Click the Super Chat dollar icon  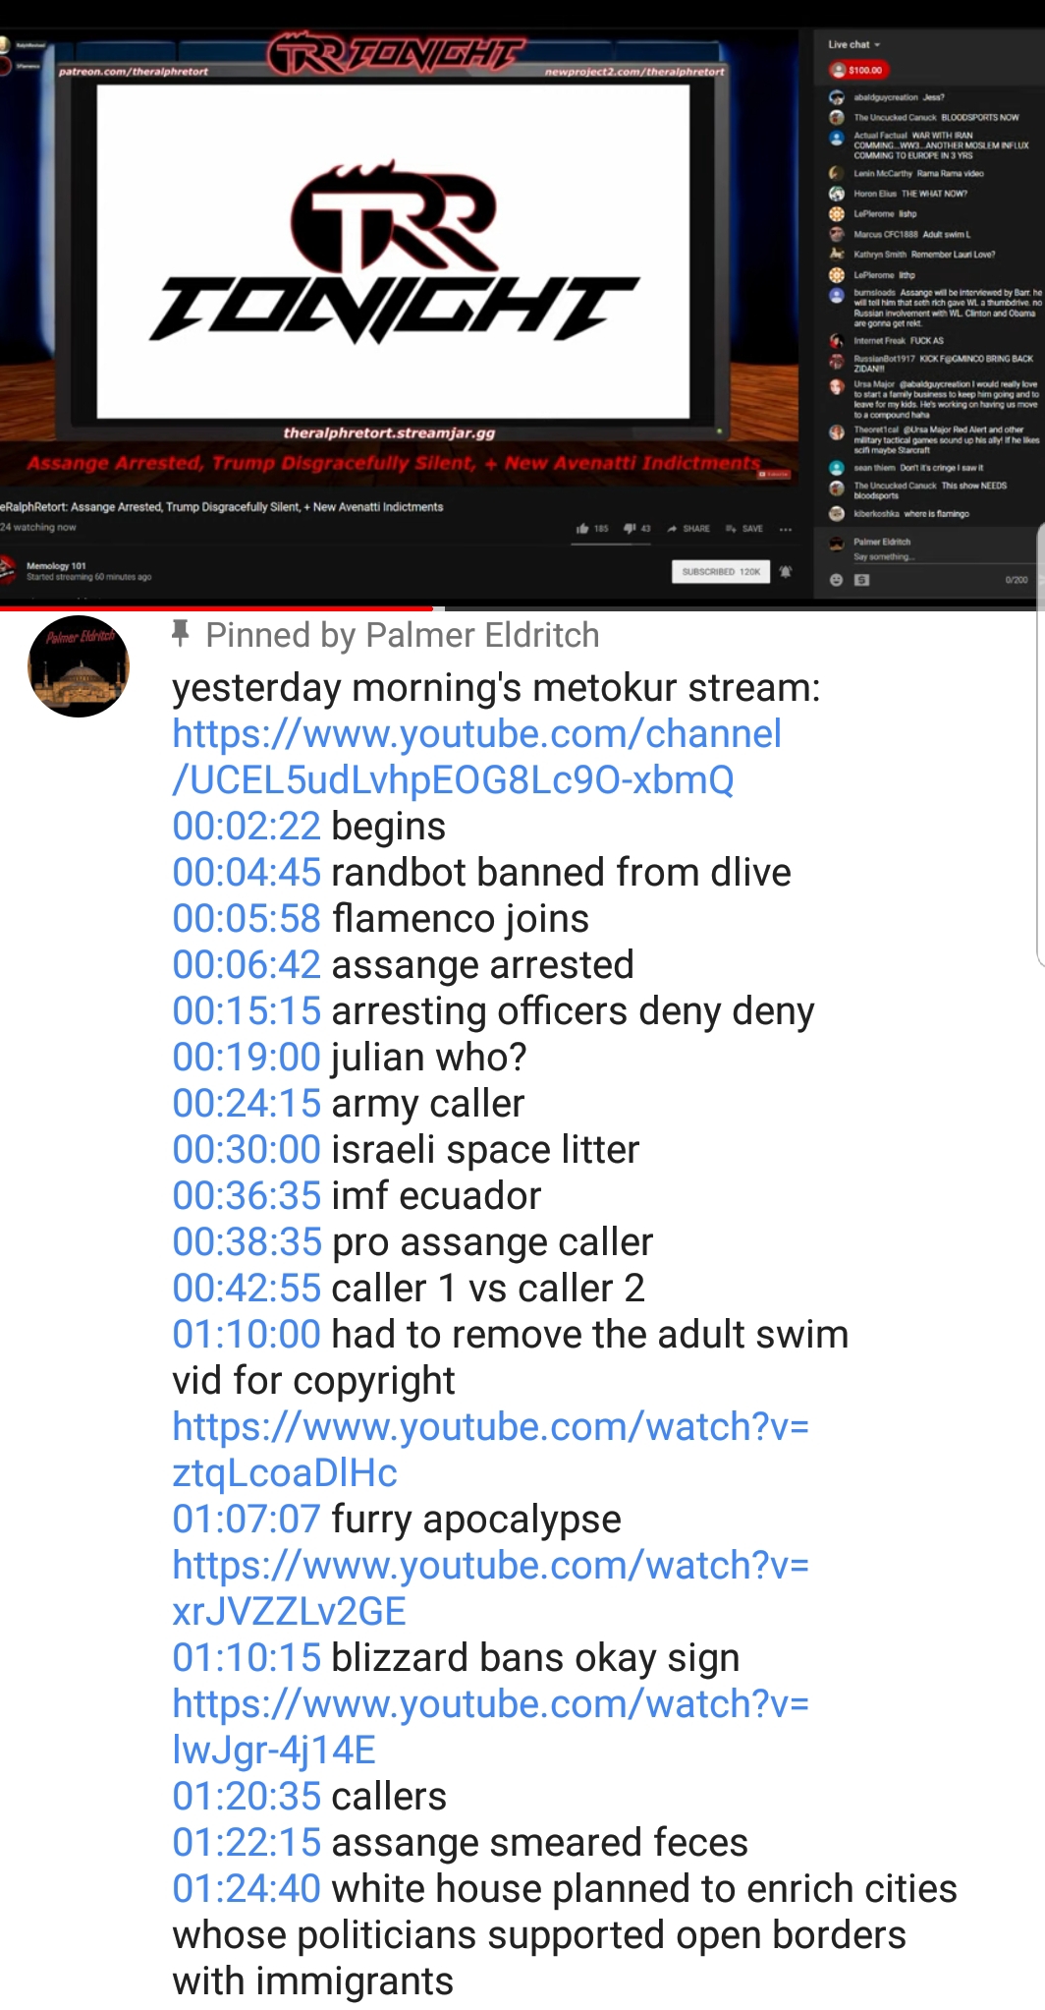(x=861, y=580)
